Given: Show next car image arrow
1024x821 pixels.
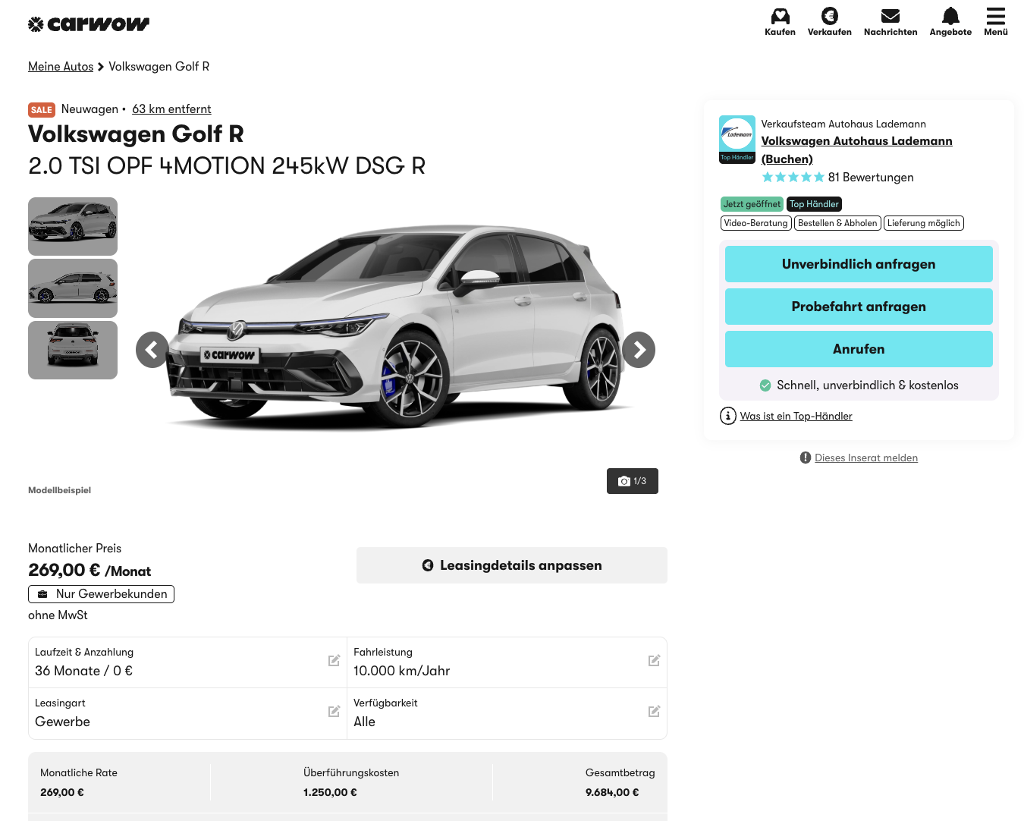Looking at the screenshot, I should tap(639, 350).
